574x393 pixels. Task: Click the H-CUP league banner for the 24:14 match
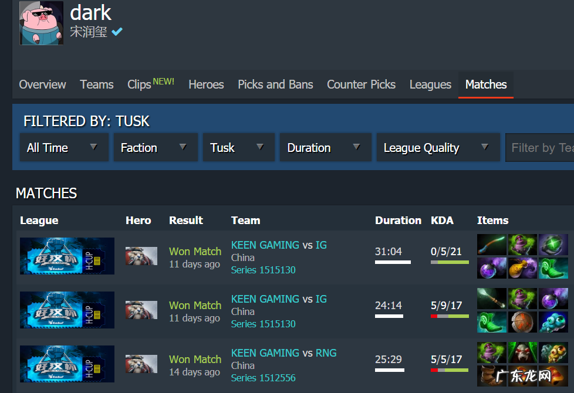tap(67, 310)
